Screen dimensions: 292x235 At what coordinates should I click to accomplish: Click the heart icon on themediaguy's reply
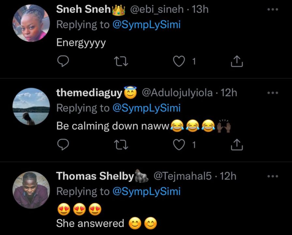point(179,145)
